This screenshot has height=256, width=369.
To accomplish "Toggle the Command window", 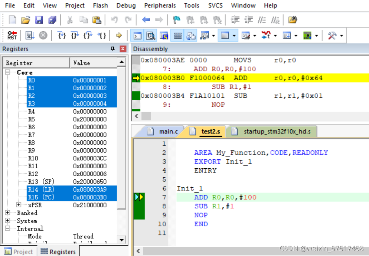I will [137, 36].
